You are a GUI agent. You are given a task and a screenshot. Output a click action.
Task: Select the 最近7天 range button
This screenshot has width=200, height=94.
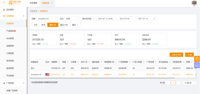click(x=53, y=25)
